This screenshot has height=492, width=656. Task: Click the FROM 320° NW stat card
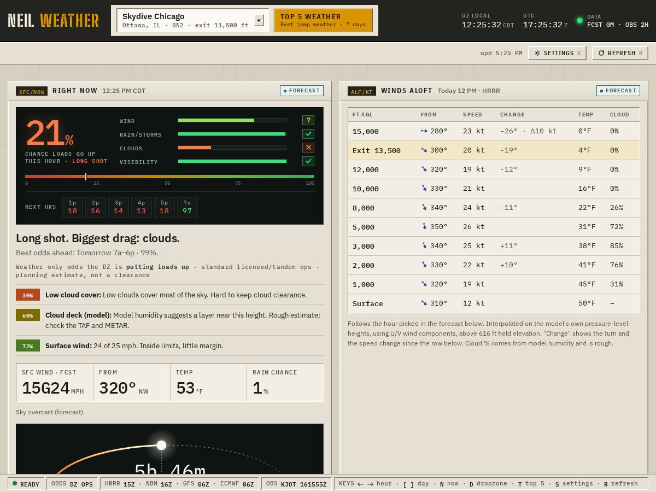[x=132, y=383]
